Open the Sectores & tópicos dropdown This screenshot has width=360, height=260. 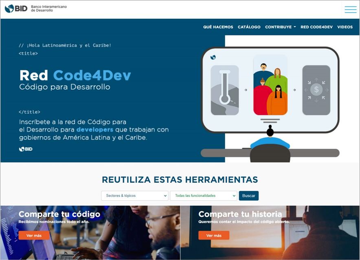135,196
